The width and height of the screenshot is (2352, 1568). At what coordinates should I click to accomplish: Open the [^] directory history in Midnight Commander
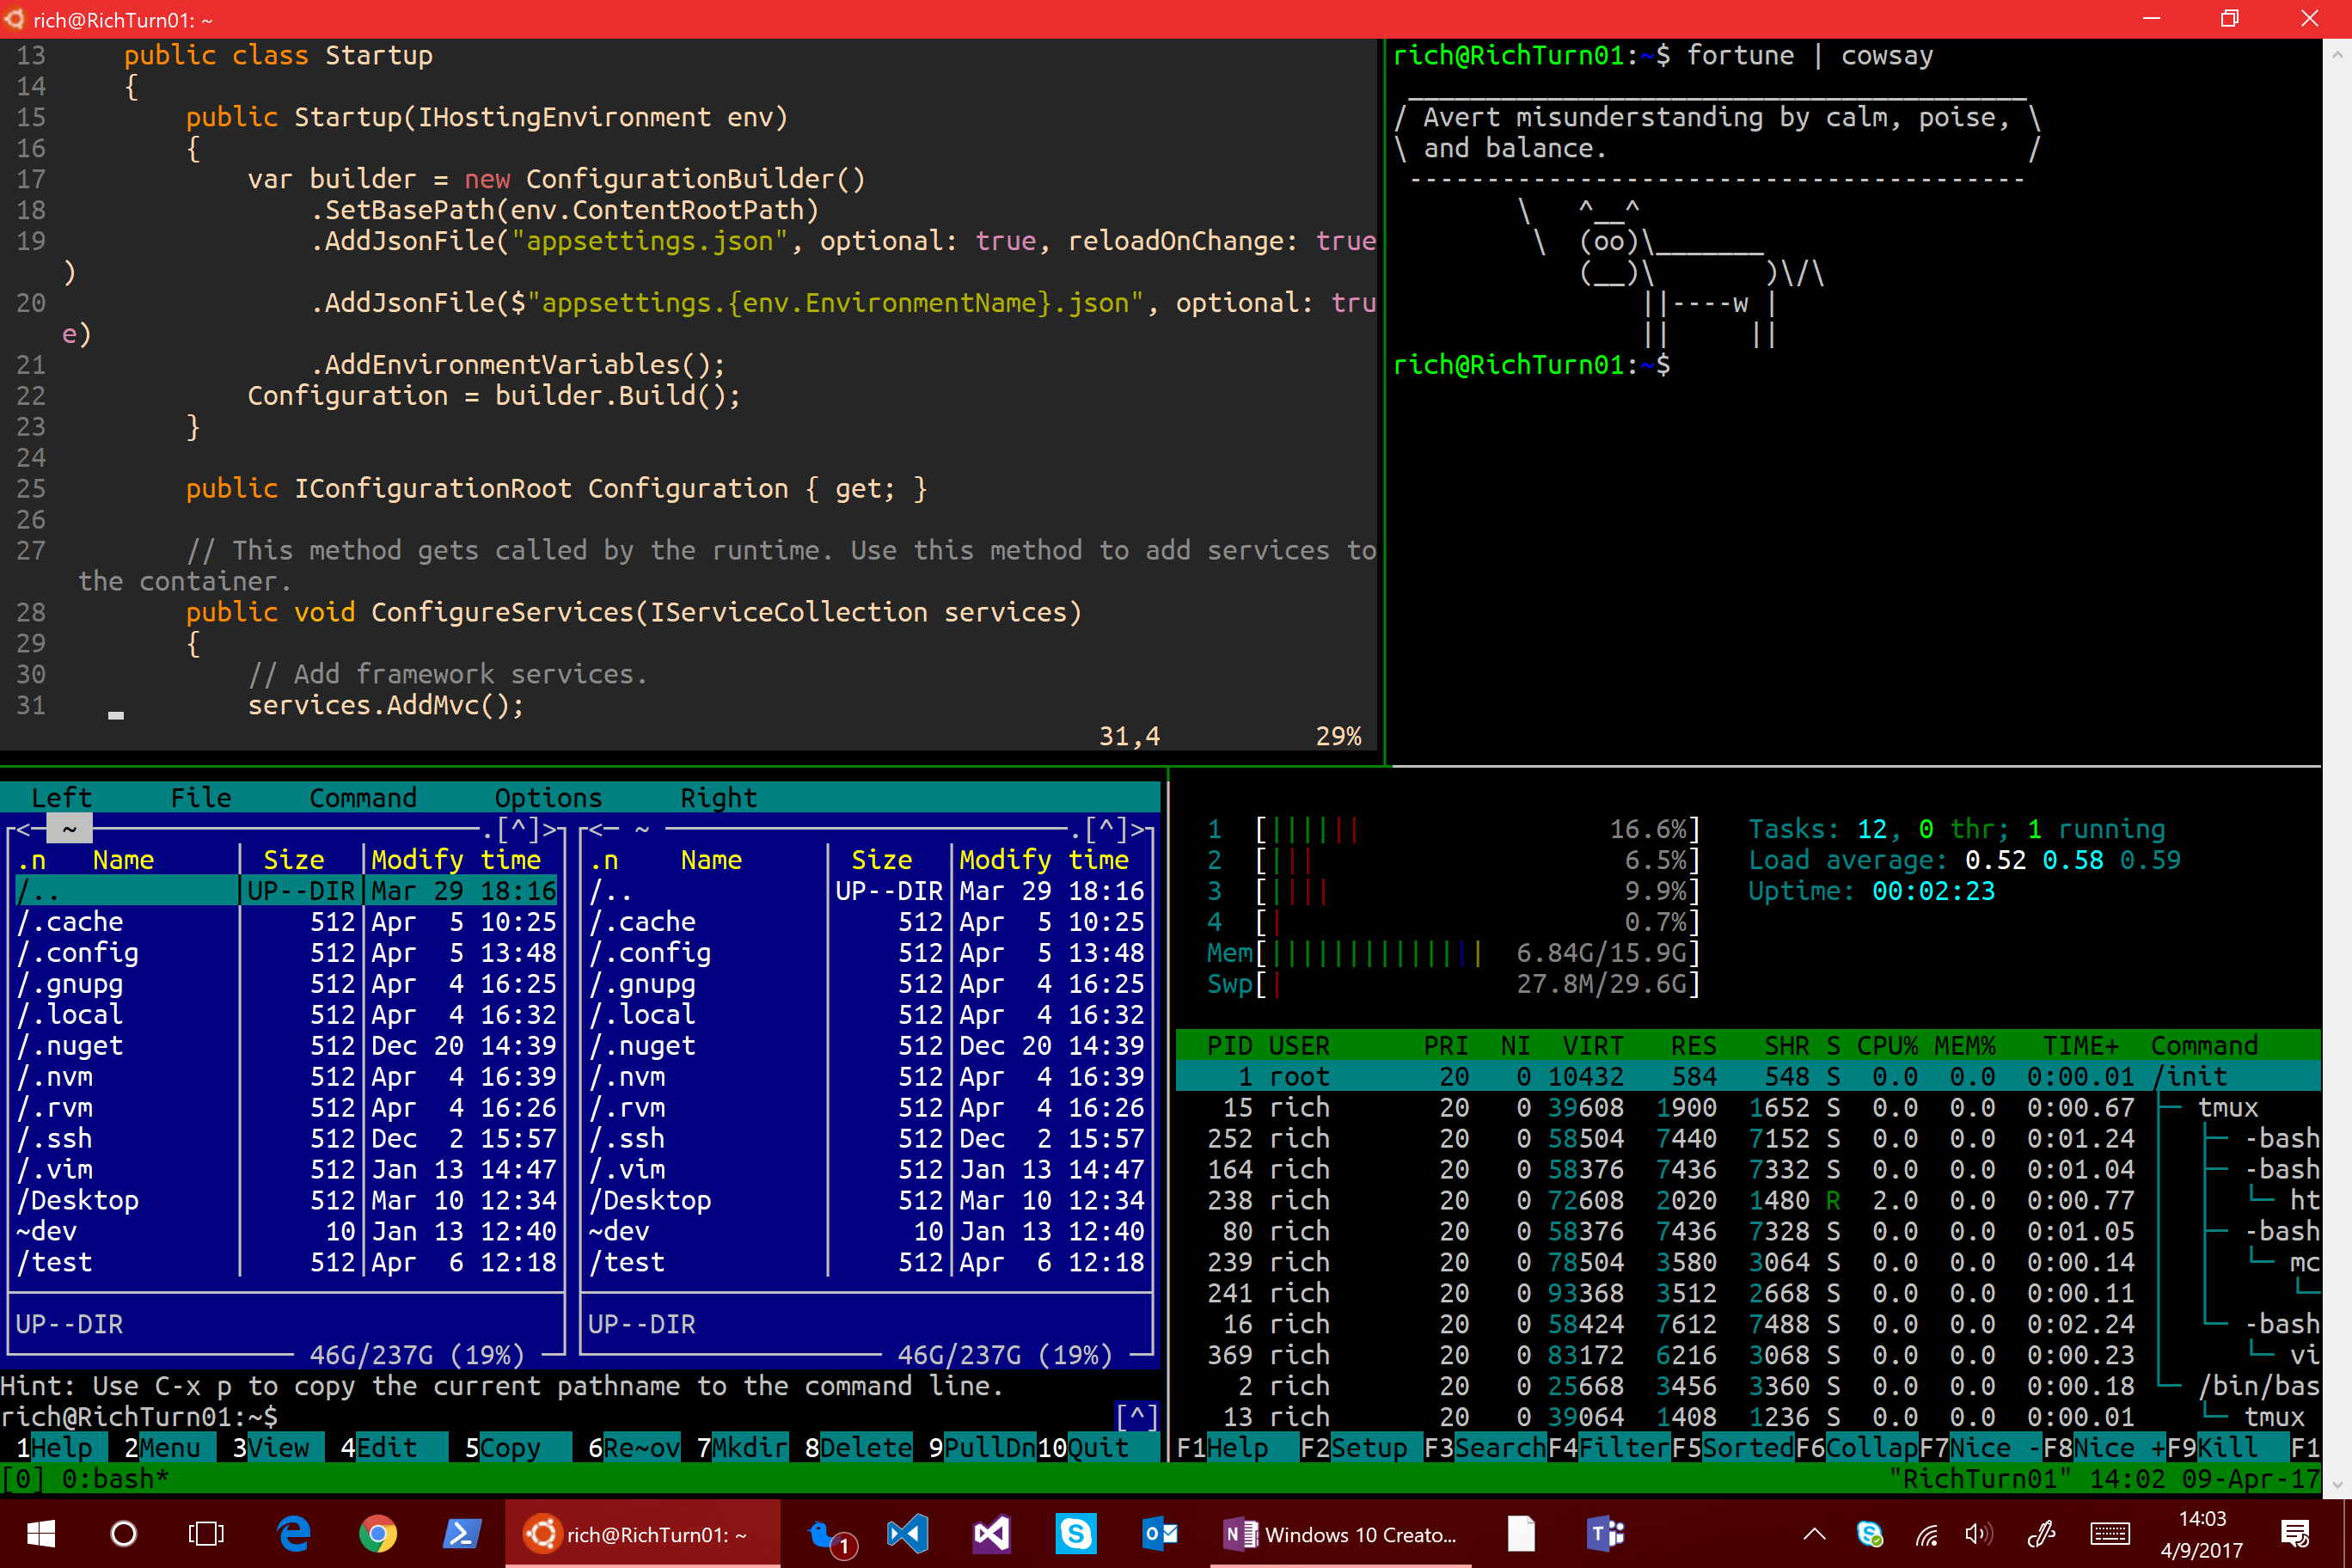point(517,826)
